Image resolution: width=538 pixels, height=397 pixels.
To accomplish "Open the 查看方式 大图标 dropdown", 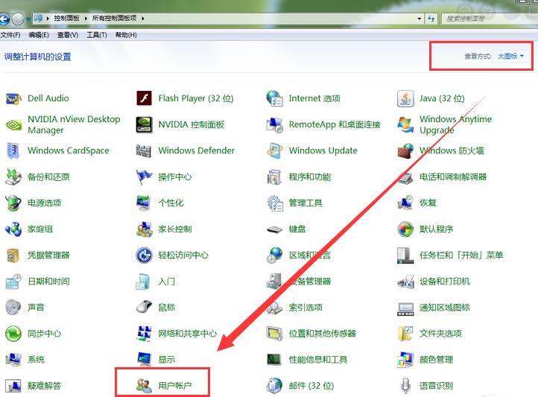I will [510, 56].
